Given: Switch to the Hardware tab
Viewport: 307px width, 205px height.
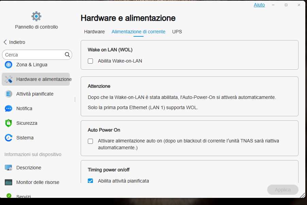Looking at the screenshot, I should tap(94, 32).
